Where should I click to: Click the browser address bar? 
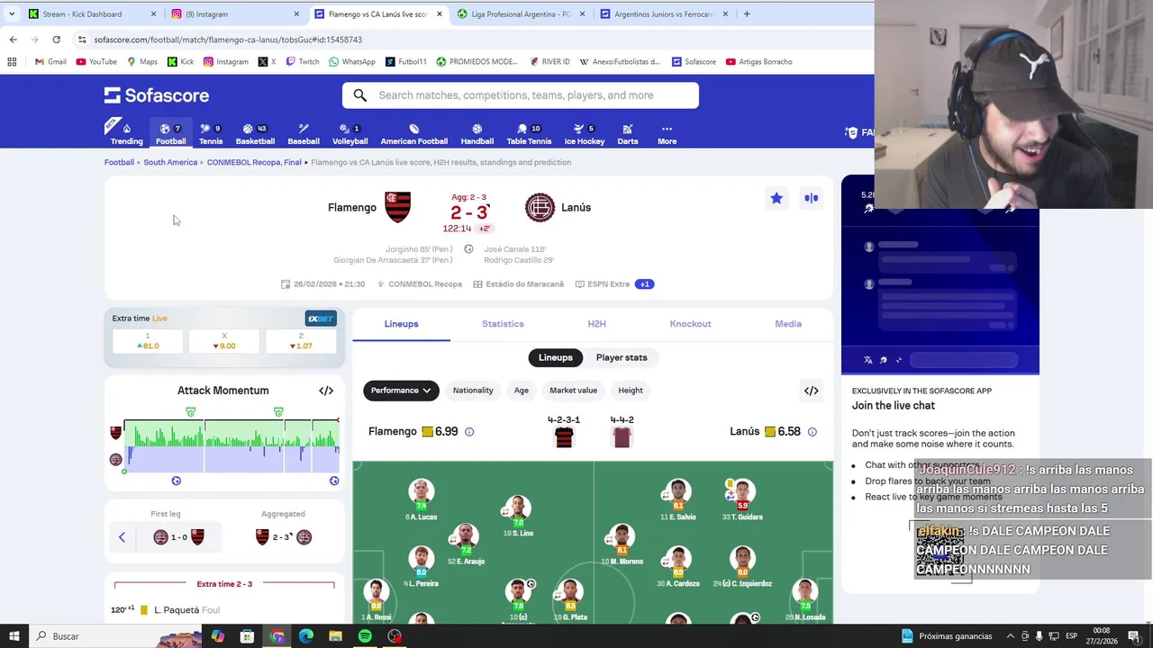coord(468,40)
